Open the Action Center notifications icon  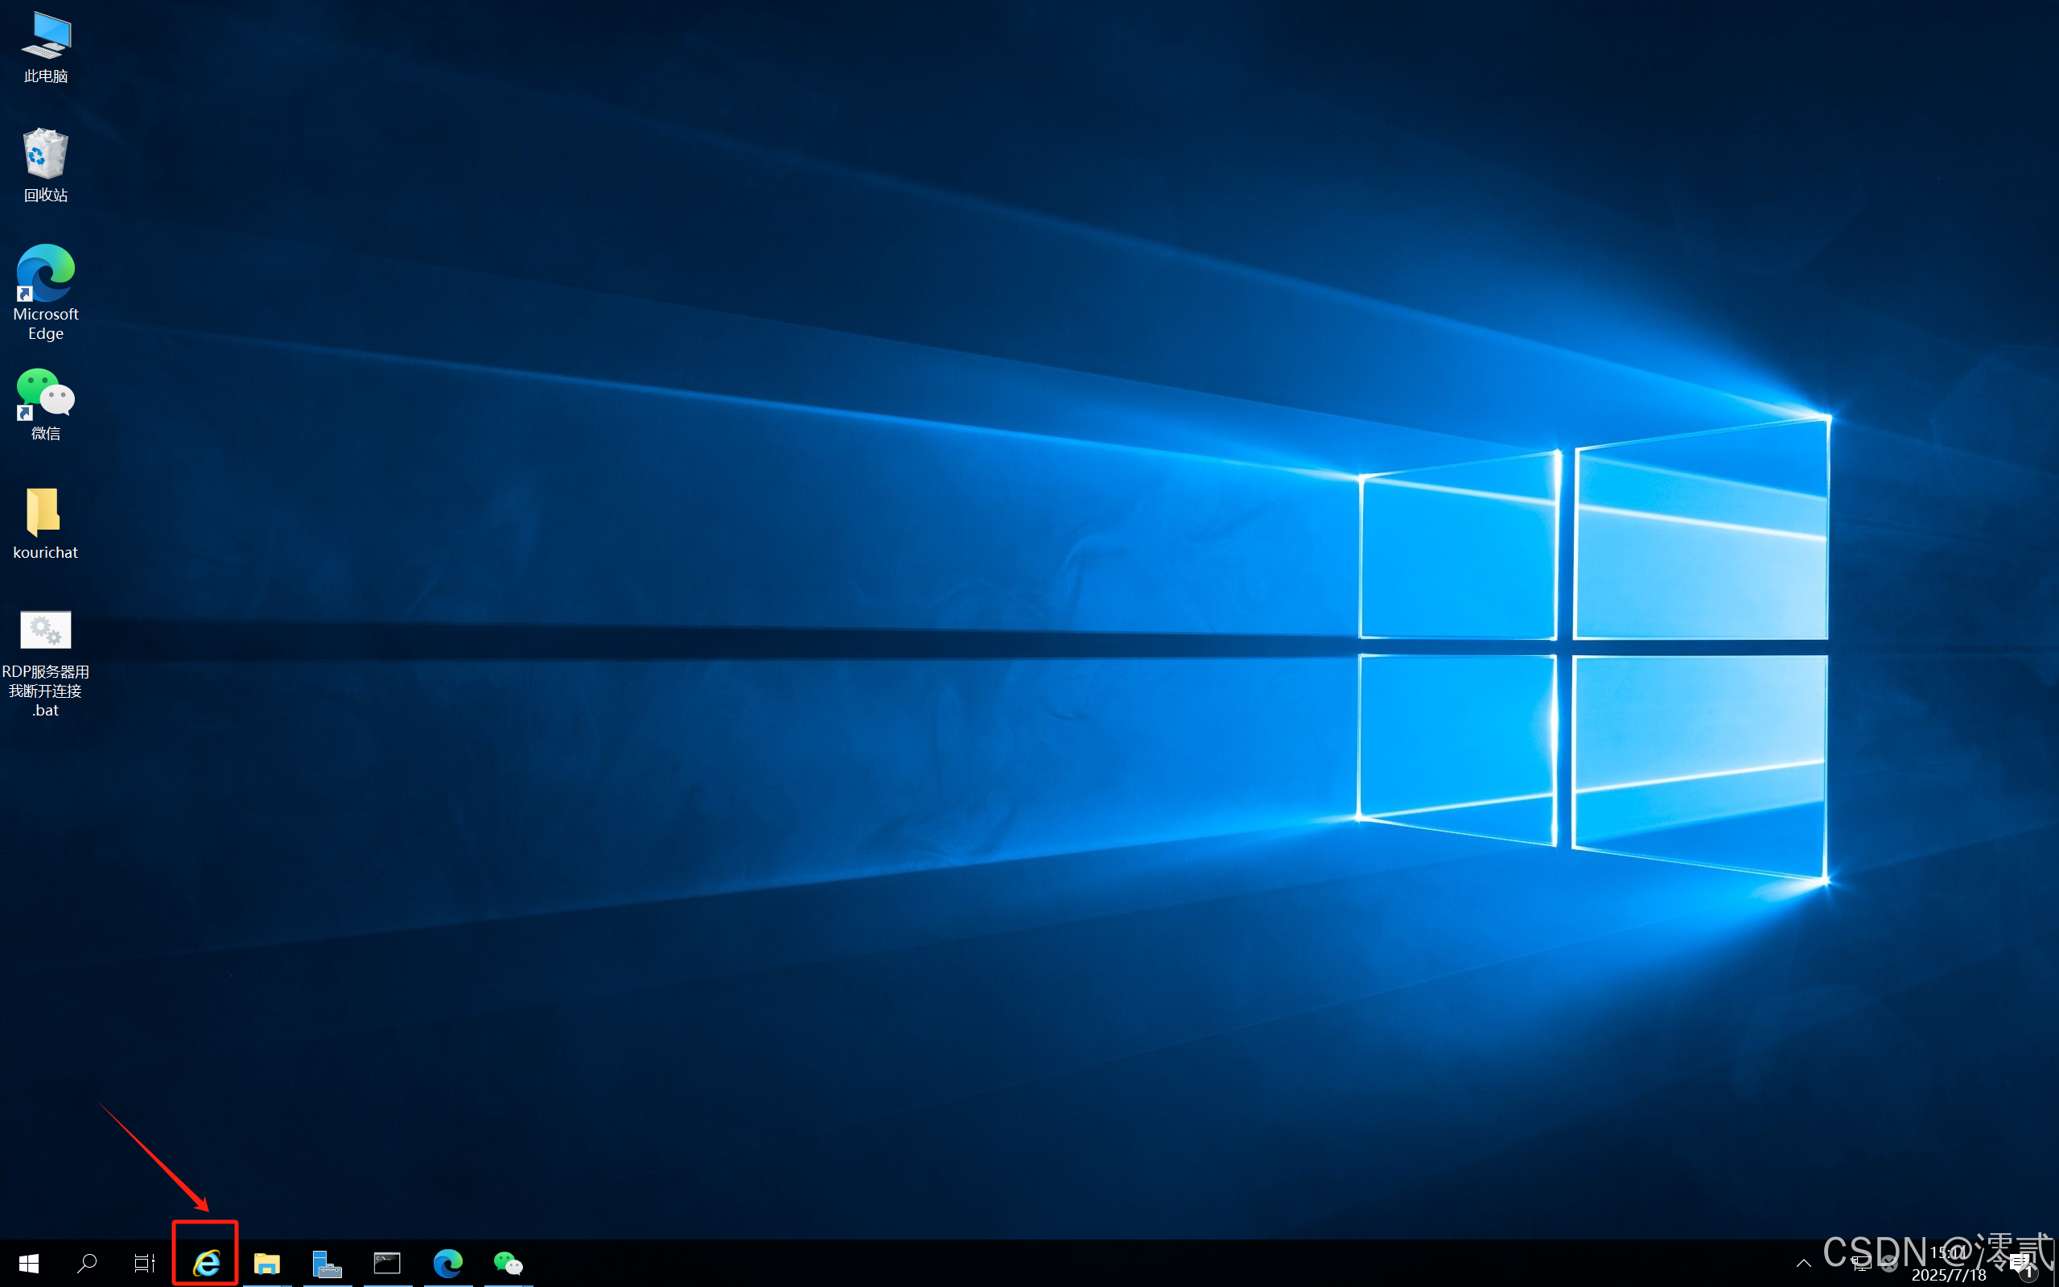pos(2021,1263)
